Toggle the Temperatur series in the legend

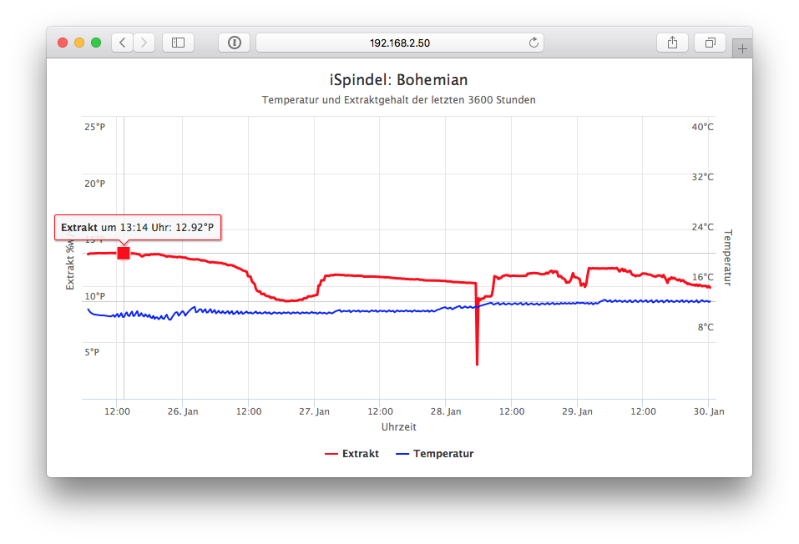click(435, 454)
